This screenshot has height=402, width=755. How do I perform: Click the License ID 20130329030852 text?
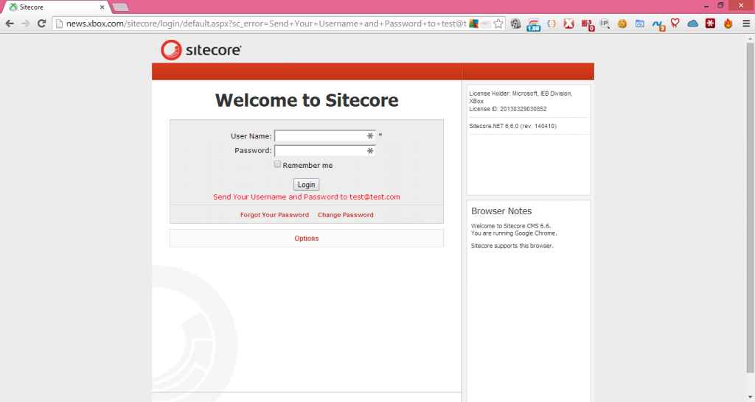coord(508,109)
